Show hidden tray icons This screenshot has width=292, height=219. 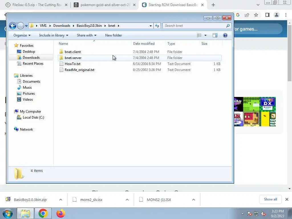click(242, 214)
